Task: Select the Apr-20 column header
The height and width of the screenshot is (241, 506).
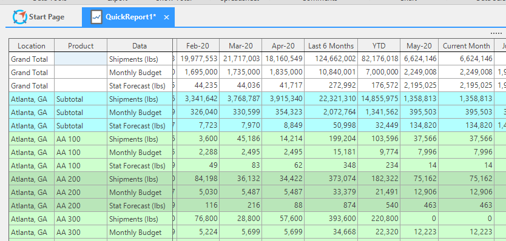Action: coord(283,46)
